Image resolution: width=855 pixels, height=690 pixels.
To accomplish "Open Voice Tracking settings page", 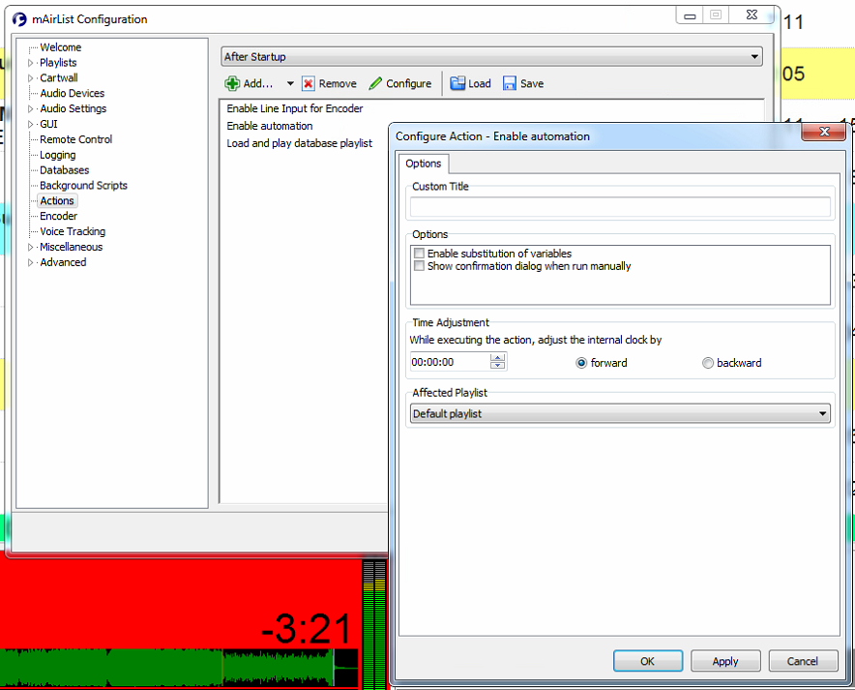I will pos(73,231).
